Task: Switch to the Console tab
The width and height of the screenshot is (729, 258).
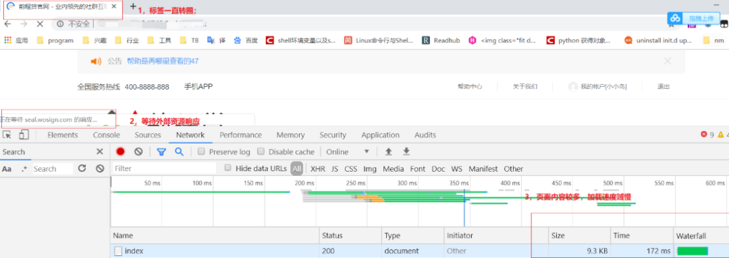Action: [x=107, y=135]
